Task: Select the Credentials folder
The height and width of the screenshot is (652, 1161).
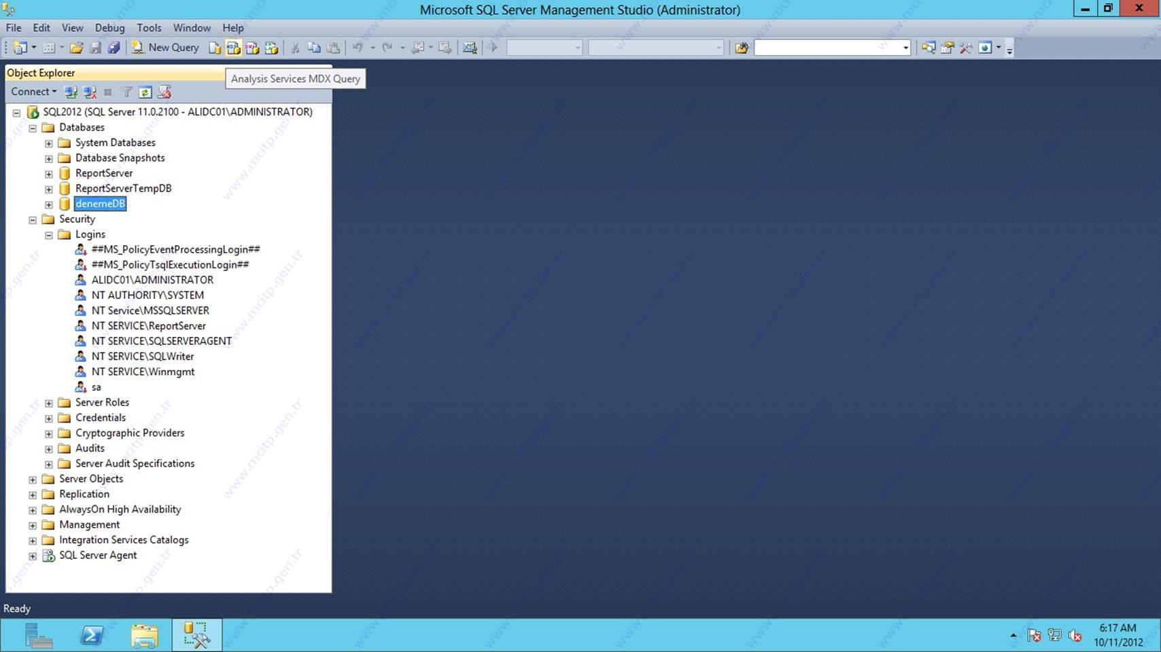Action: (x=101, y=418)
